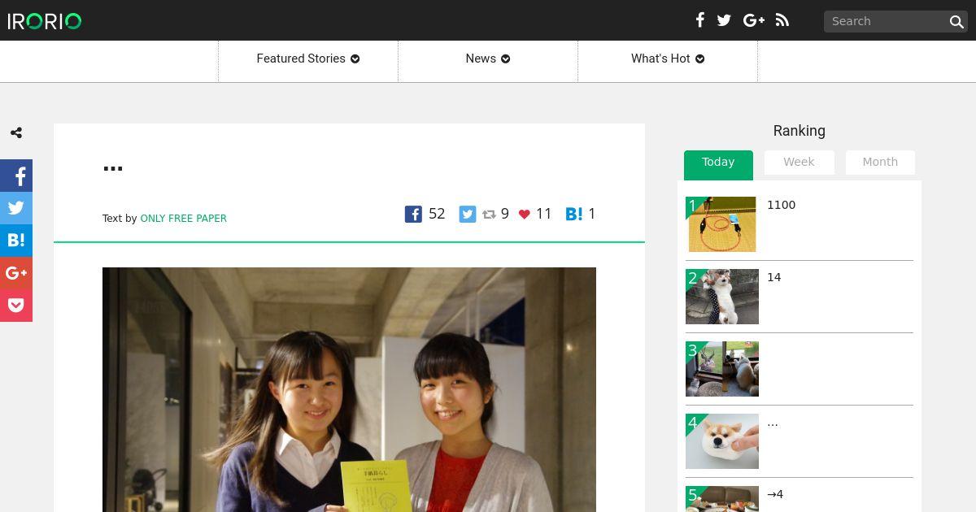Open the RSS feed from header
976x512 pixels.
point(782,20)
